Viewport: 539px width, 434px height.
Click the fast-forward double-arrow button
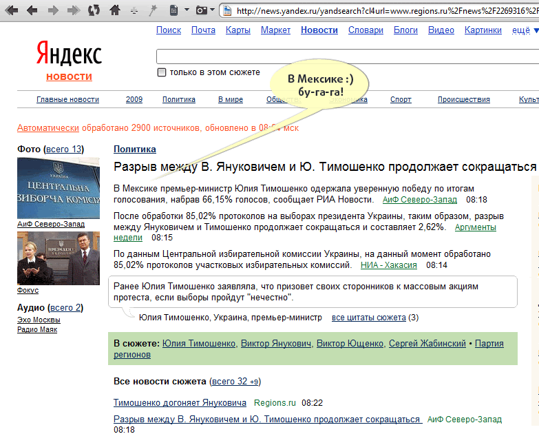[74, 10]
